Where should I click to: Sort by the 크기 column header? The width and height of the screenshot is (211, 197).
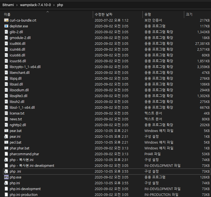click(x=189, y=14)
